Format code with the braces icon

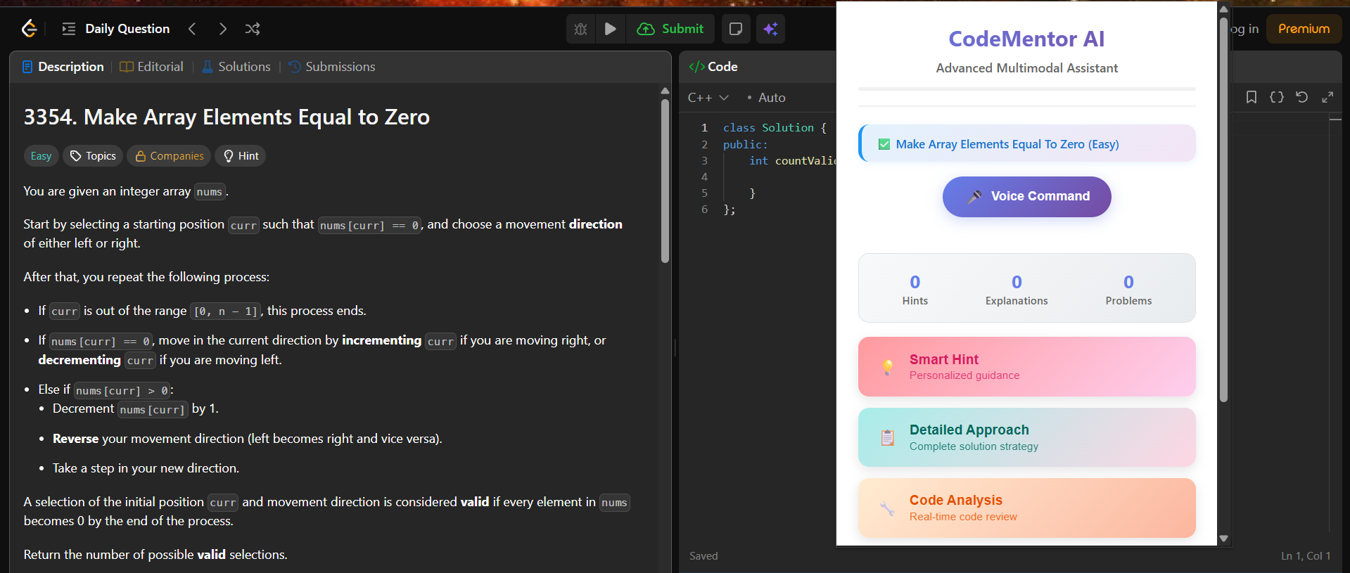pyautogui.click(x=1277, y=97)
